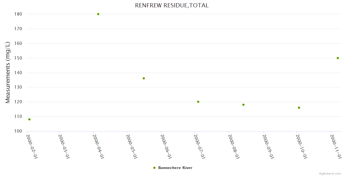The image size is (344, 176).
Task: Click the 2000-09-01 x-axis label
Action: [268, 146]
